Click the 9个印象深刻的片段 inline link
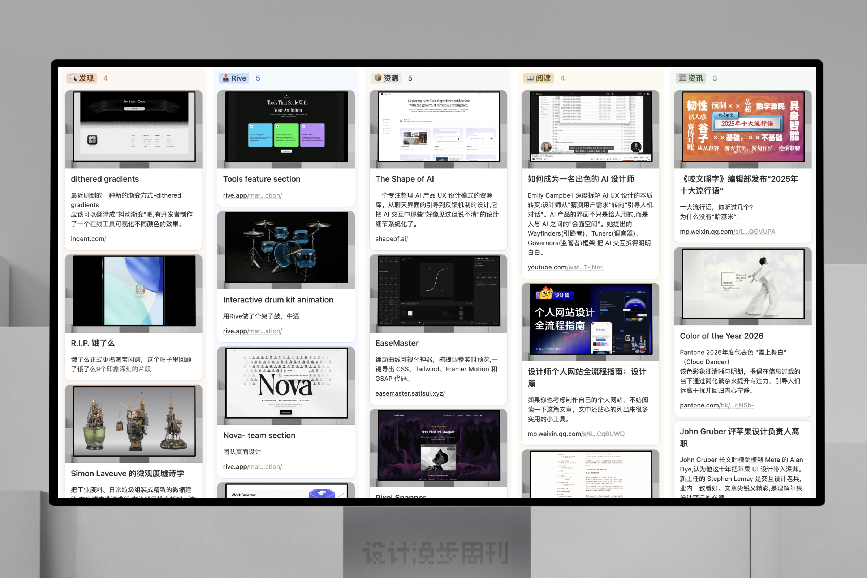 (x=124, y=369)
